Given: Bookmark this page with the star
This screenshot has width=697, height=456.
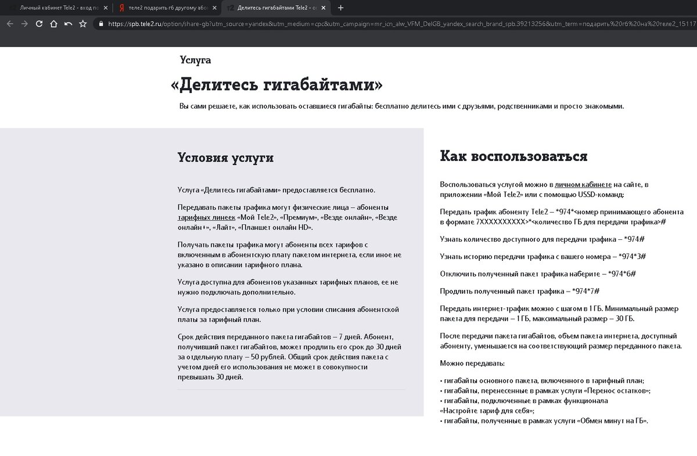Looking at the screenshot, I should point(82,24).
